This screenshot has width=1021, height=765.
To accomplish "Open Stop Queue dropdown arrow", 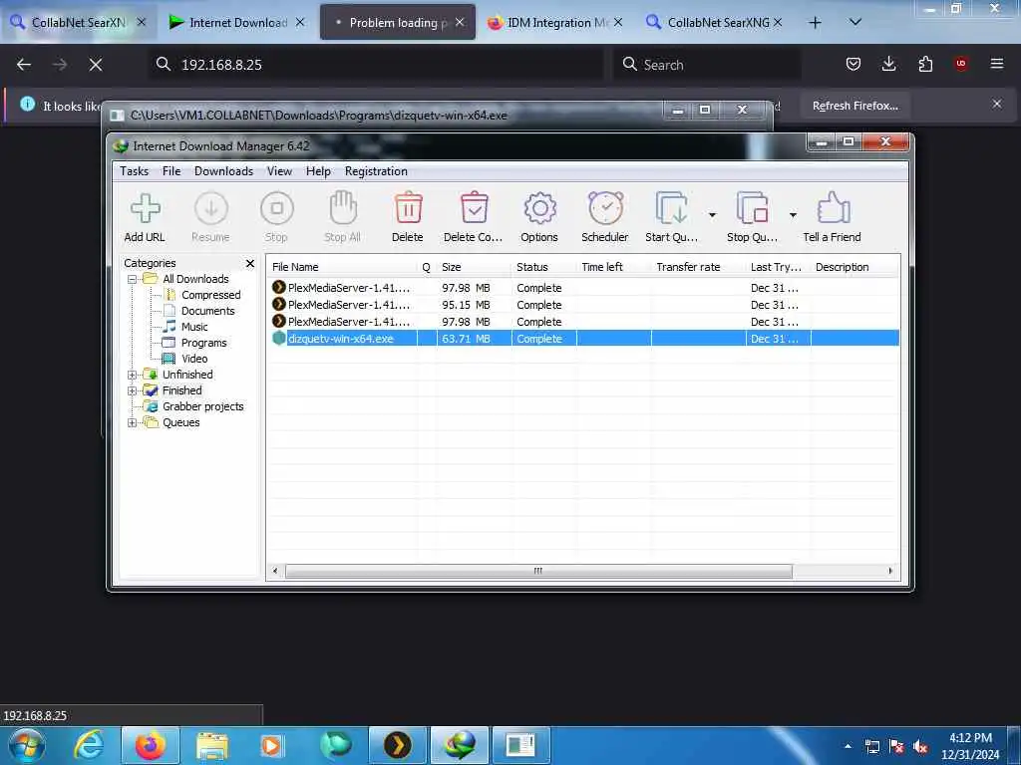I will 793,215.
